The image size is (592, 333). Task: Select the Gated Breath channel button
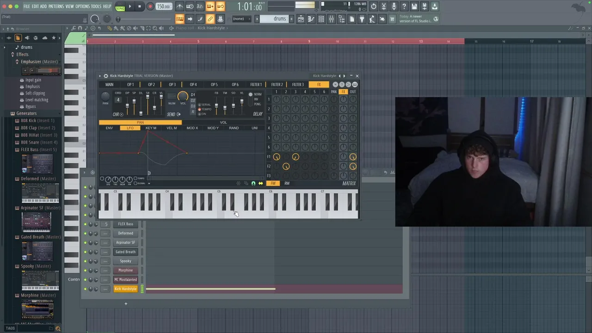tap(125, 252)
